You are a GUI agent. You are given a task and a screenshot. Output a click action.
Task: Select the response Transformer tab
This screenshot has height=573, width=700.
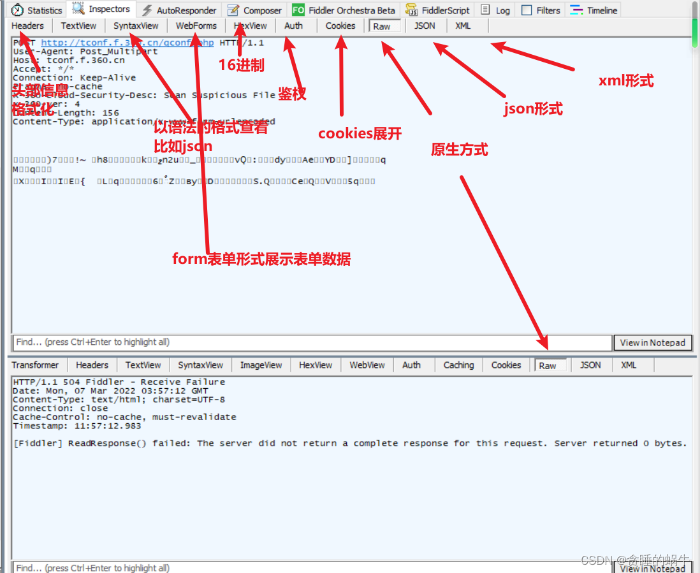tap(35, 365)
